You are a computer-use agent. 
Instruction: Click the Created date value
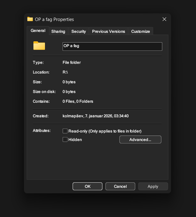pos(95,116)
